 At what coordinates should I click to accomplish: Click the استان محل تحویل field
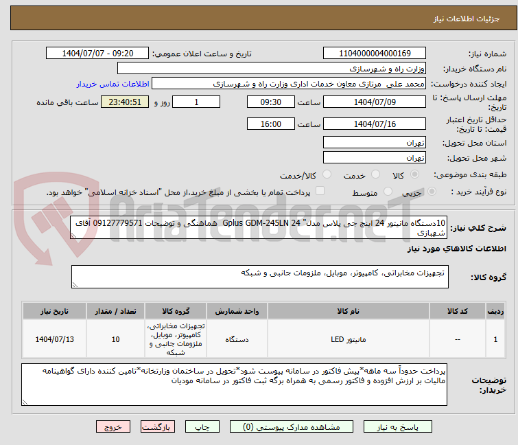click(x=374, y=143)
